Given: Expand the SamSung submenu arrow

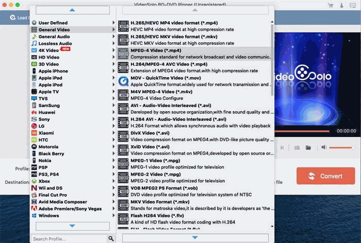Looking at the screenshot, I should [113, 106].
